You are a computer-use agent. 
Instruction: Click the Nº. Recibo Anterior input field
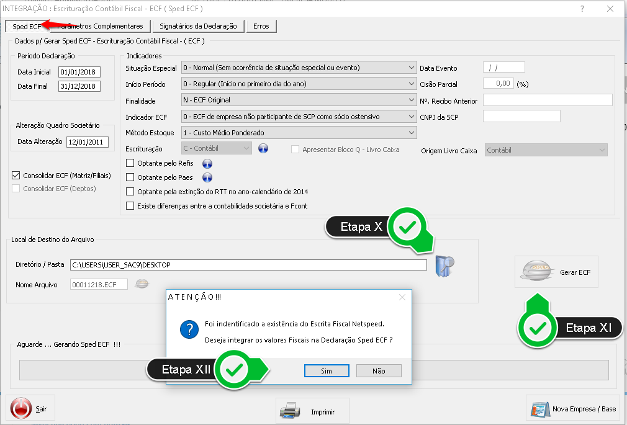[547, 100]
